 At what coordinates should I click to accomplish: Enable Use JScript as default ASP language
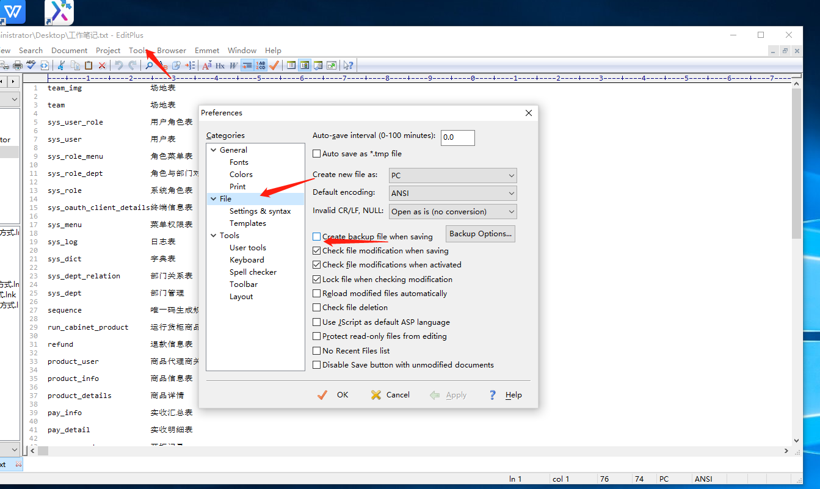click(x=316, y=322)
